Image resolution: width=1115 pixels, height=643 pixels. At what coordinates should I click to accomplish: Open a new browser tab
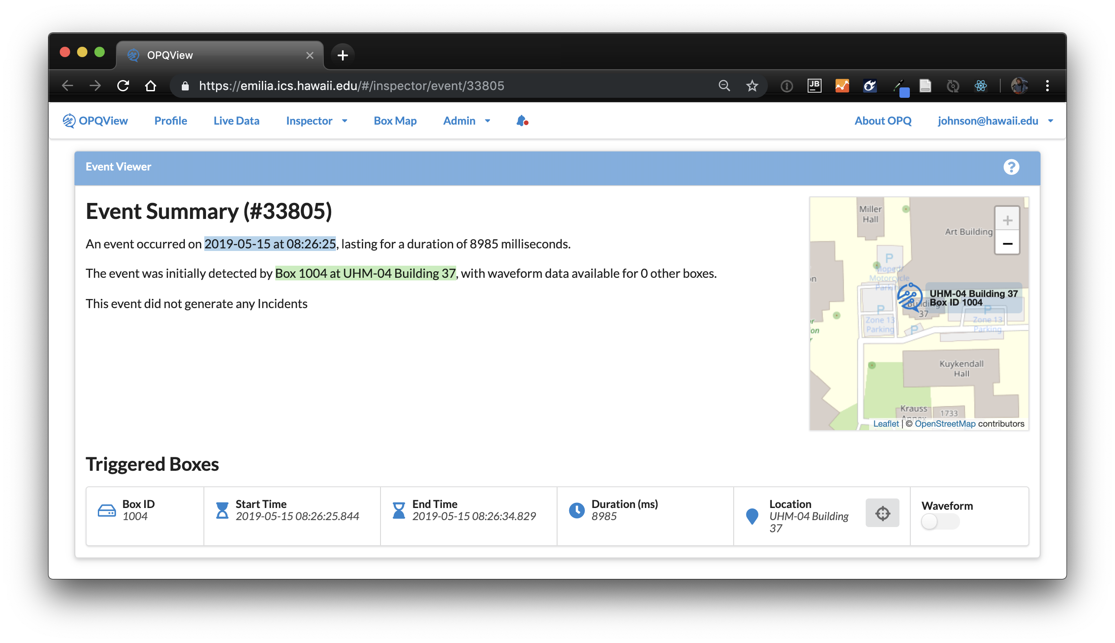(x=342, y=55)
